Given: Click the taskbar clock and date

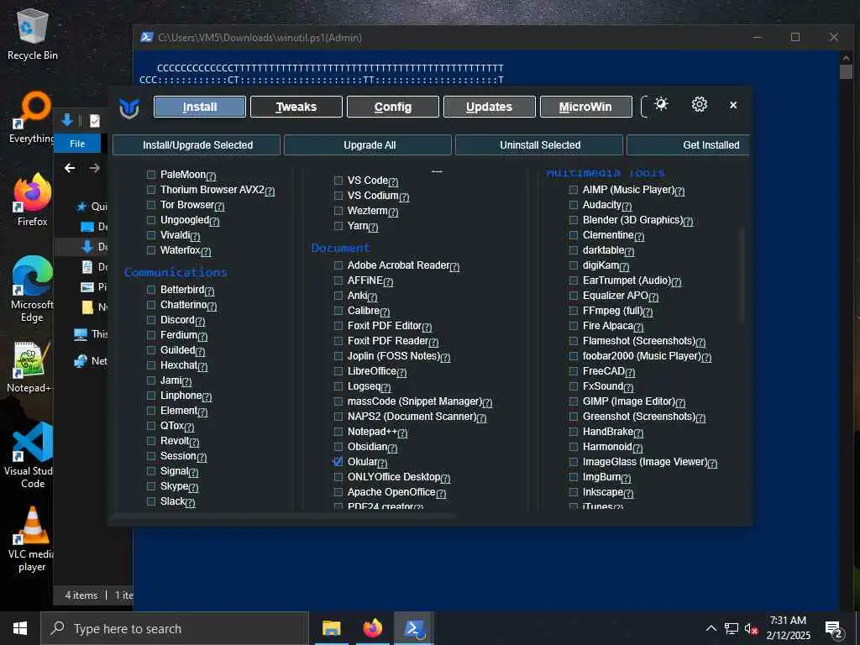Looking at the screenshot, I should (x=788, y=628).
